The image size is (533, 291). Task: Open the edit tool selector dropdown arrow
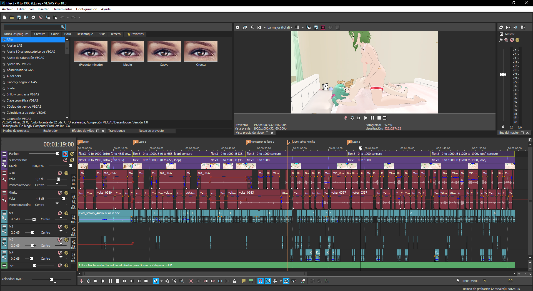pos(161,281)
